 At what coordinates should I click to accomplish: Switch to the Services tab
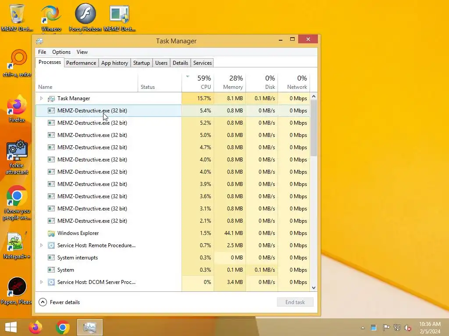tap(203, 63)
